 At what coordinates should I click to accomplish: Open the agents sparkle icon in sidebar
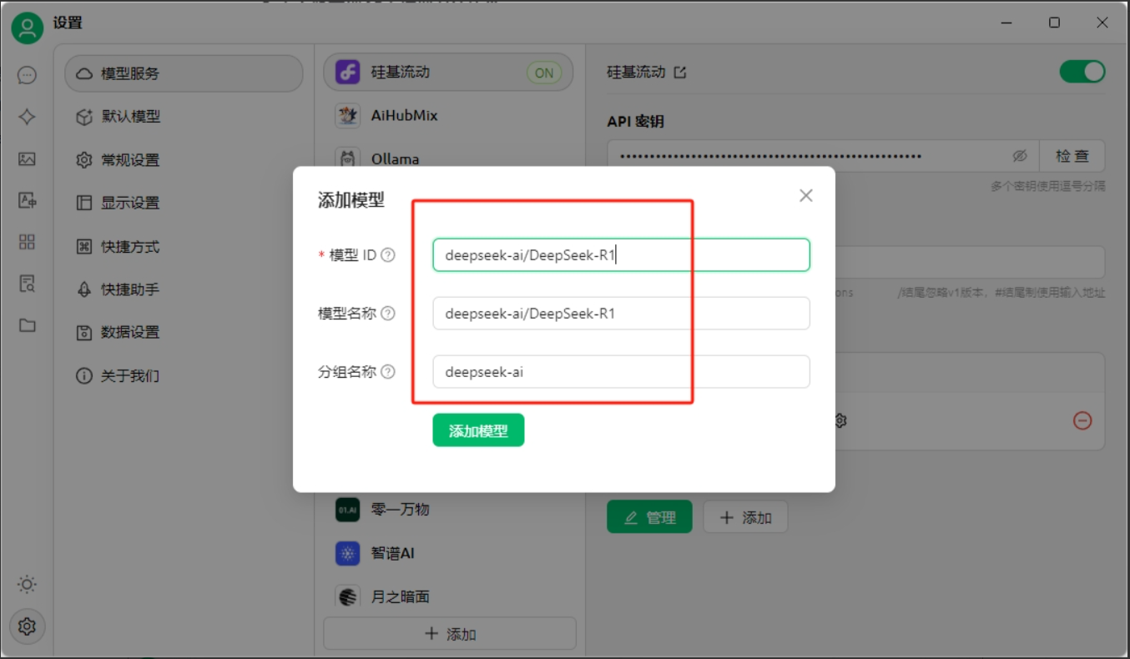28,117
